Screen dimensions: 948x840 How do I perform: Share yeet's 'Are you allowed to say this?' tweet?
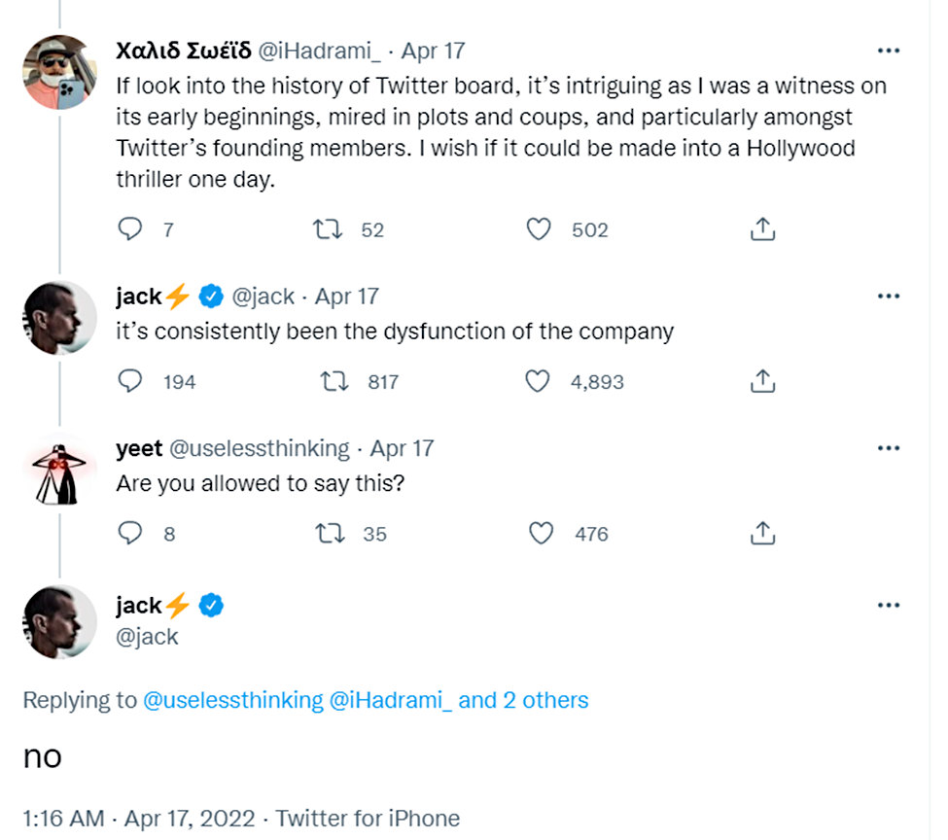coord(762,533)
